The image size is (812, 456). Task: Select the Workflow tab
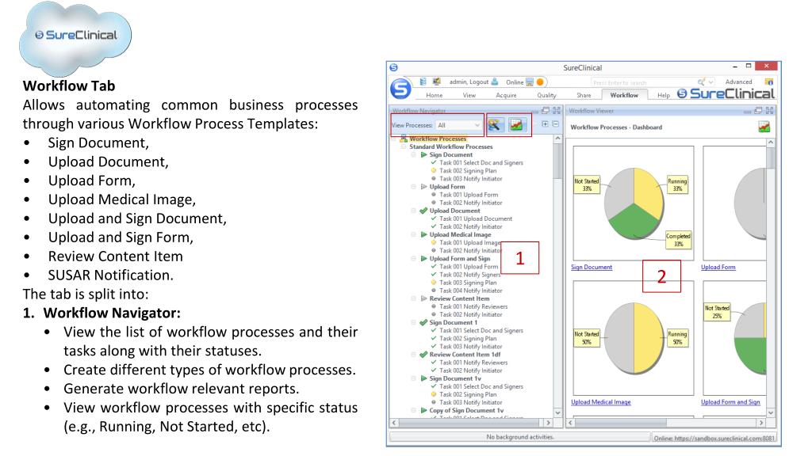click(x=624, y=95)
